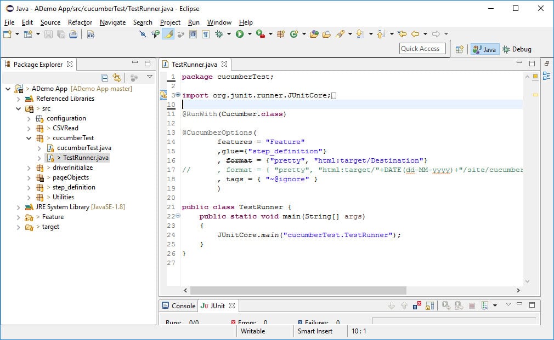Open dropdown next to green Run button
Image resolution: width=554 pixels, height=340 pixels.
(250, 34)
